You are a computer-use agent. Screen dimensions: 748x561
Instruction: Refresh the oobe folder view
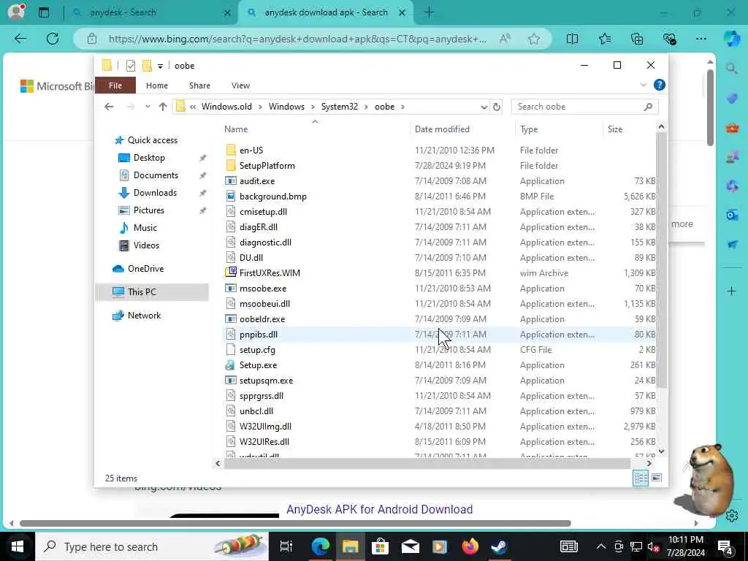coord(497,107)
